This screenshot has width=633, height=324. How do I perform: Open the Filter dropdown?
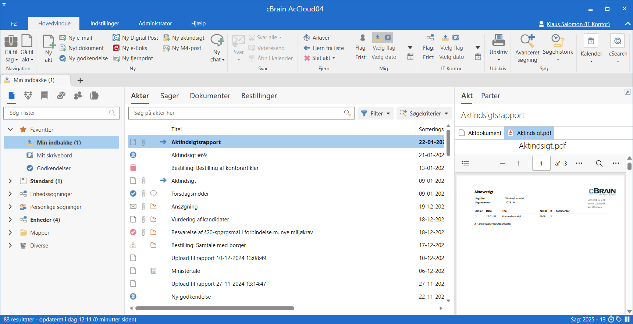[x=375, y=113]
